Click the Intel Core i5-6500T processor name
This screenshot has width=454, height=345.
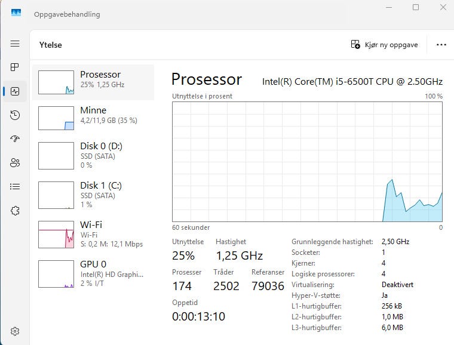pyautogui.click(x=352, y=82)
